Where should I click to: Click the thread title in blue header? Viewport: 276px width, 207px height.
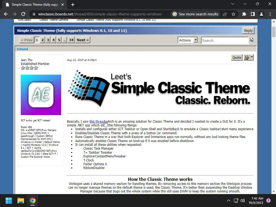click(x=72, y=30)
